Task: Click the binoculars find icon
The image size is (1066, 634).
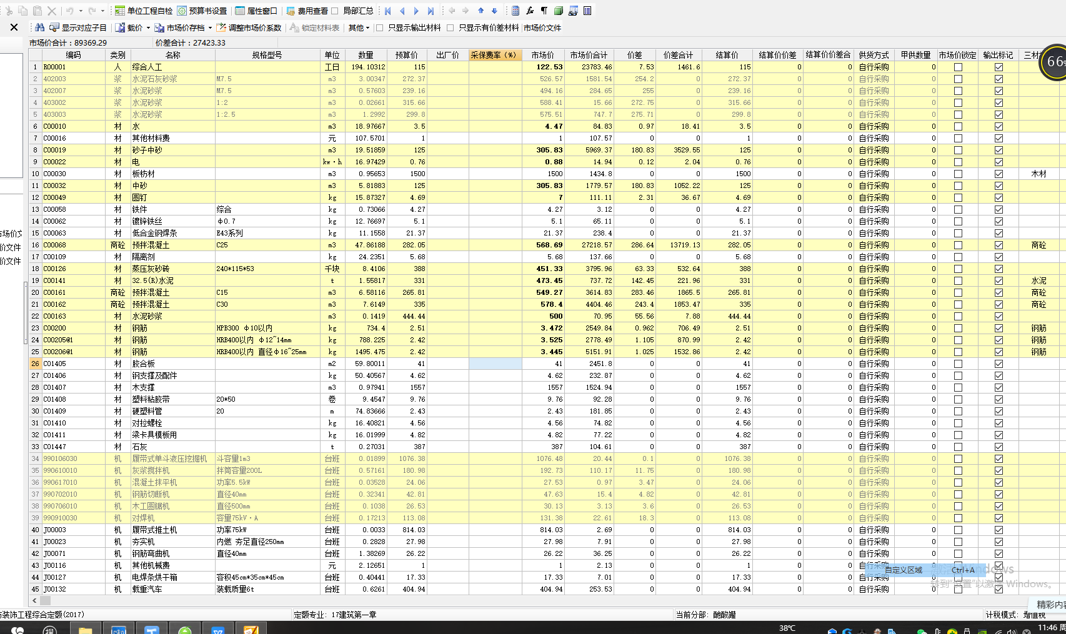Action: [39, 27]
